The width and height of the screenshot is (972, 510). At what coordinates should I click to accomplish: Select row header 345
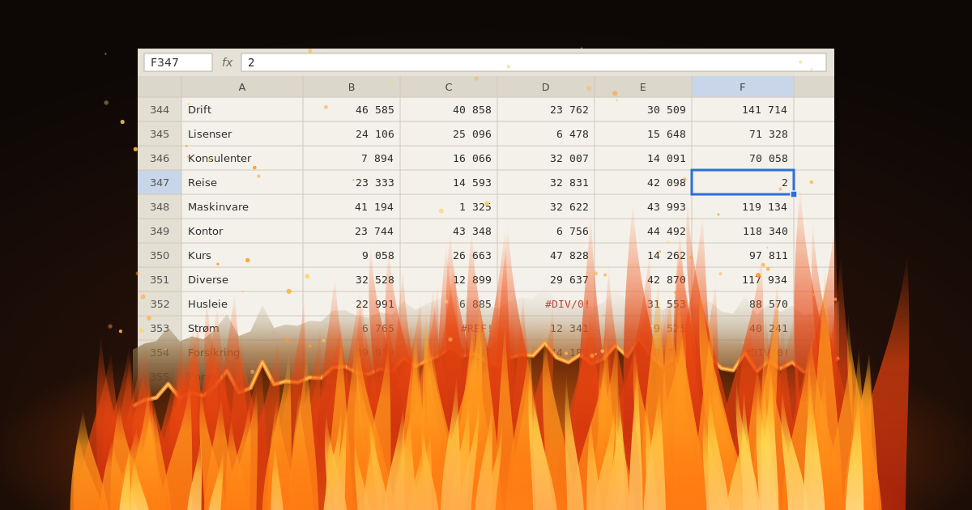pos(160,134)
